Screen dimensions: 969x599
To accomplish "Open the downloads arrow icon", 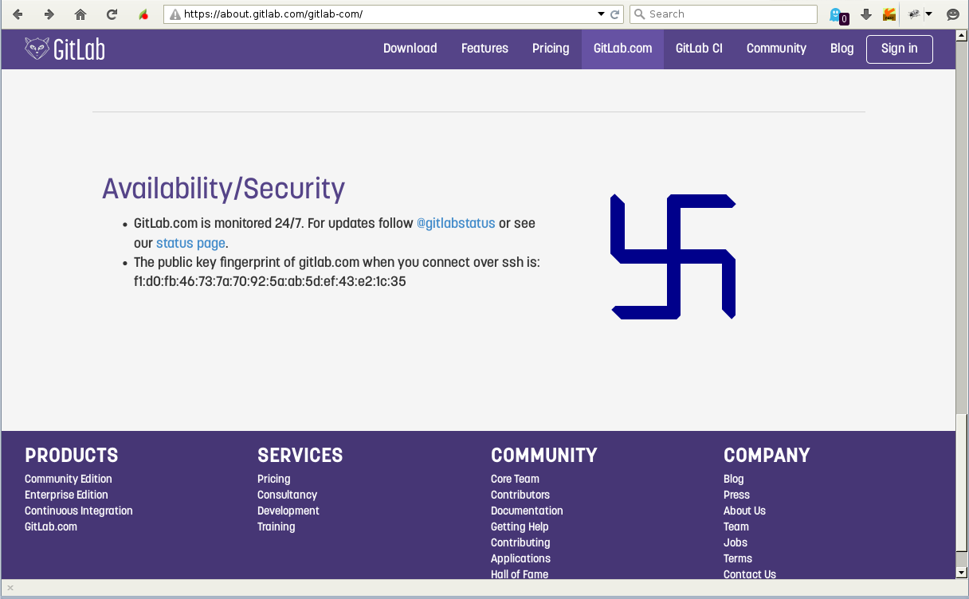I will pos(866,14).
